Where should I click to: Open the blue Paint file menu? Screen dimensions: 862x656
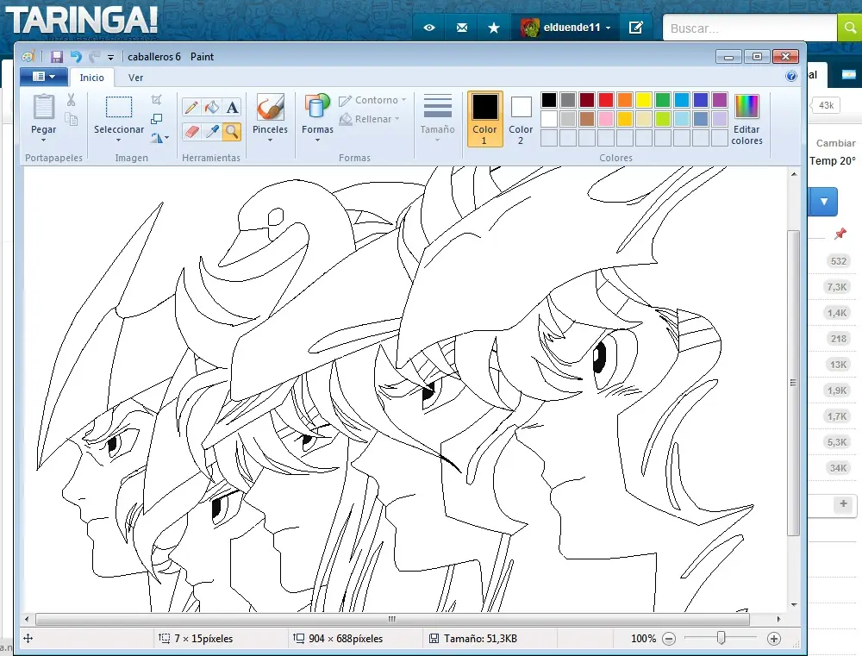[43, 77]
